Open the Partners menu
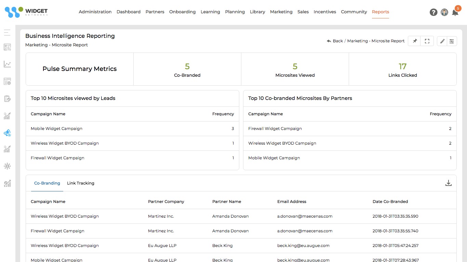 (155, 12)
